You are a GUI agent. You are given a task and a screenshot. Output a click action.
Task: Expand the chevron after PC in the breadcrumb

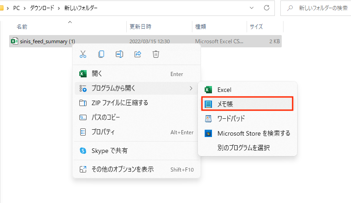pos(25,8)
